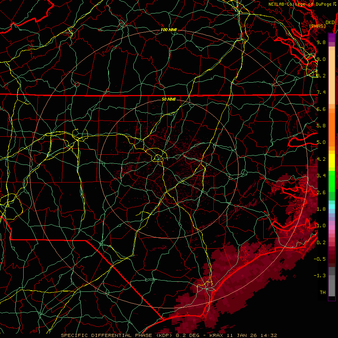The image size is (338, 338).
Task: Pick the pink color bar segment
Action: coord(332,228)
